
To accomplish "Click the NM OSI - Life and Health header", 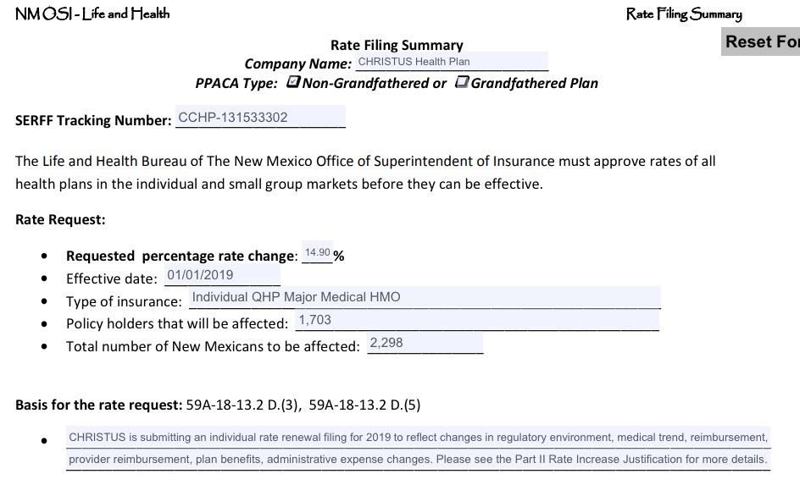I will click(x=92, y=14).
